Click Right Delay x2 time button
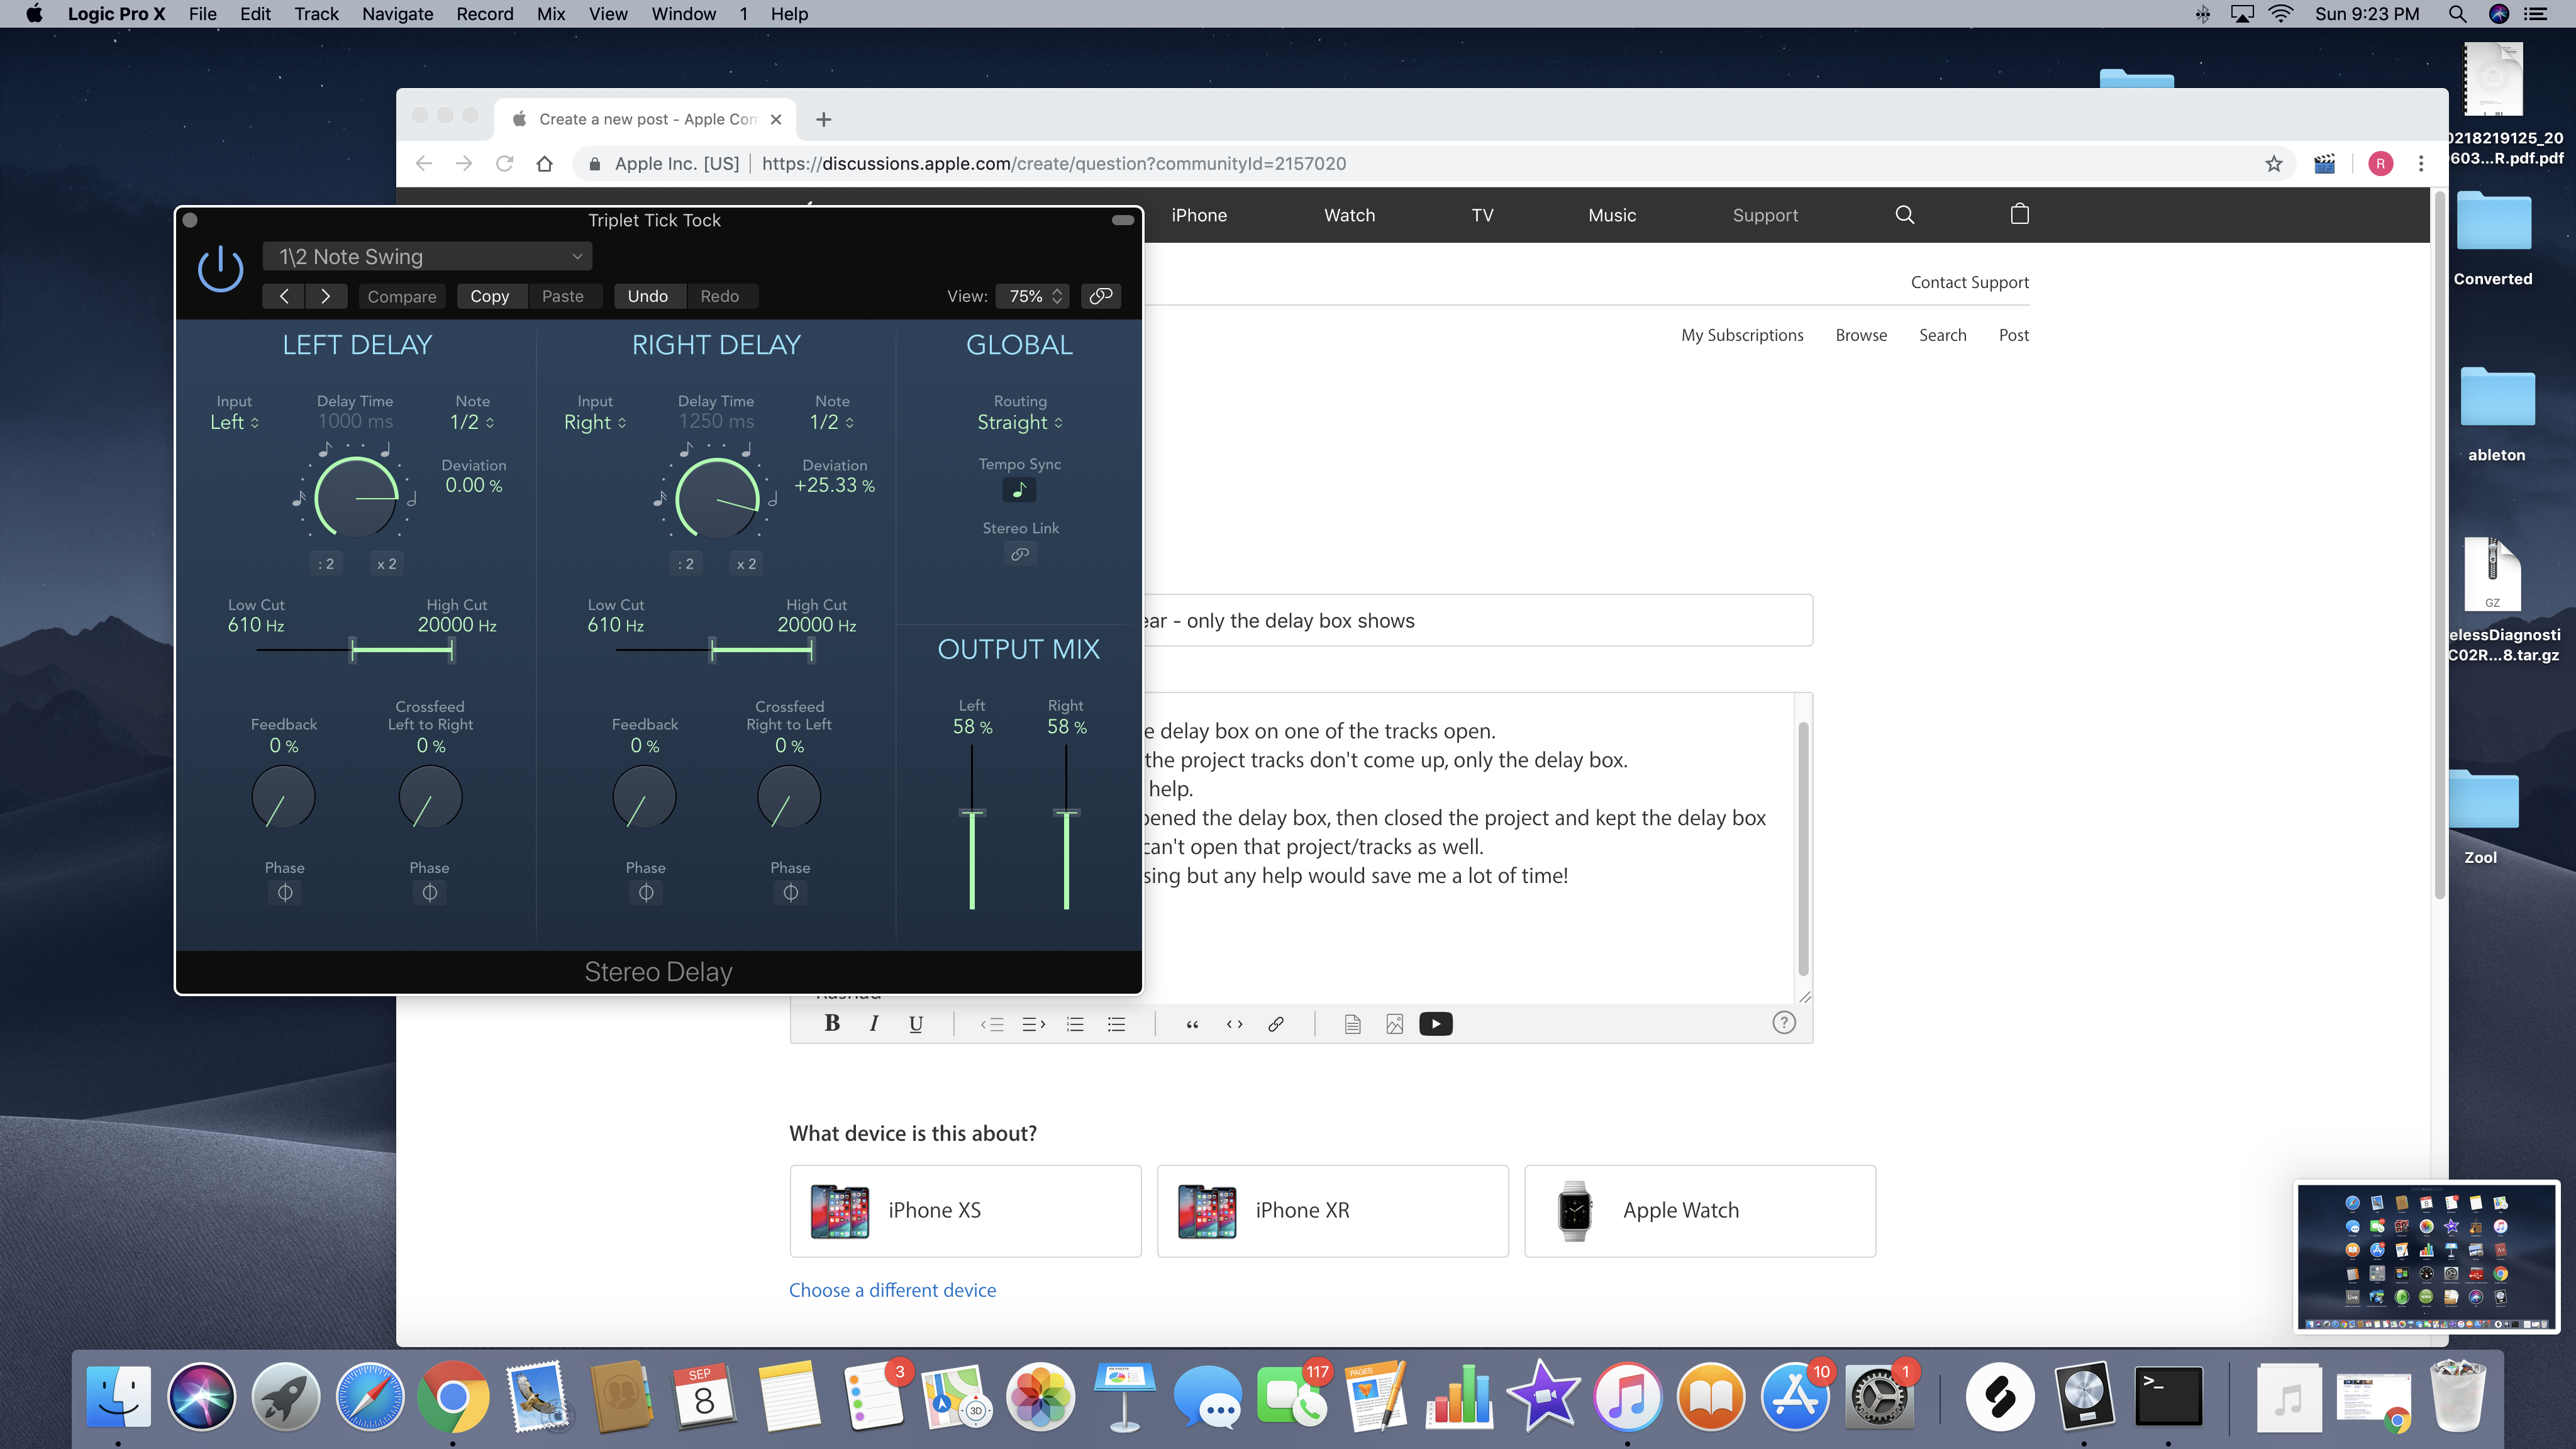The image size is (2576, 1449). click(x=746, y=564)
